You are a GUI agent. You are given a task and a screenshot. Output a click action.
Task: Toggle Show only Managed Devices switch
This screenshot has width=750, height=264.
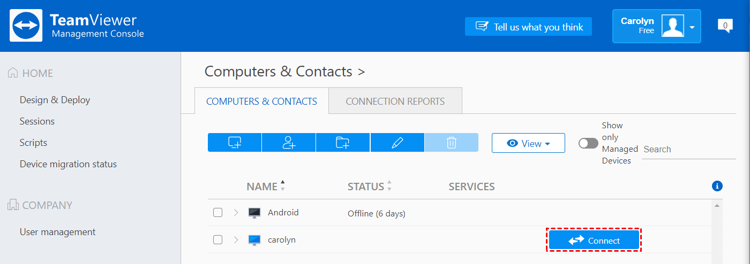[x=588, y=143]
